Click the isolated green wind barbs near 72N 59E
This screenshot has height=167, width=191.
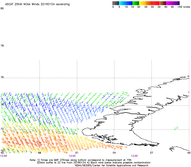[176, 128]
